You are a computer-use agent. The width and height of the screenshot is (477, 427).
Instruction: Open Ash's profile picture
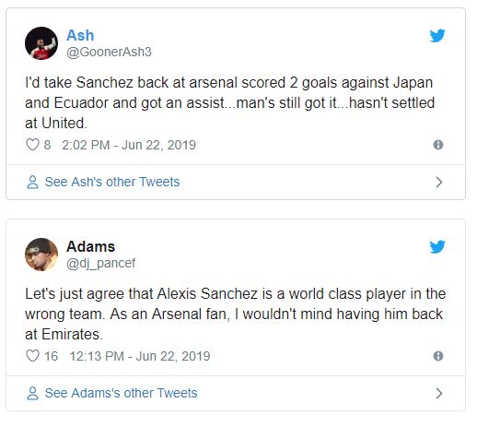coord(41,43)
